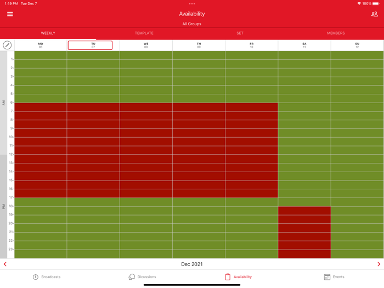Tap the battery status icon
384x288 pixels.
pyautogui.click(x=376, y=4)
